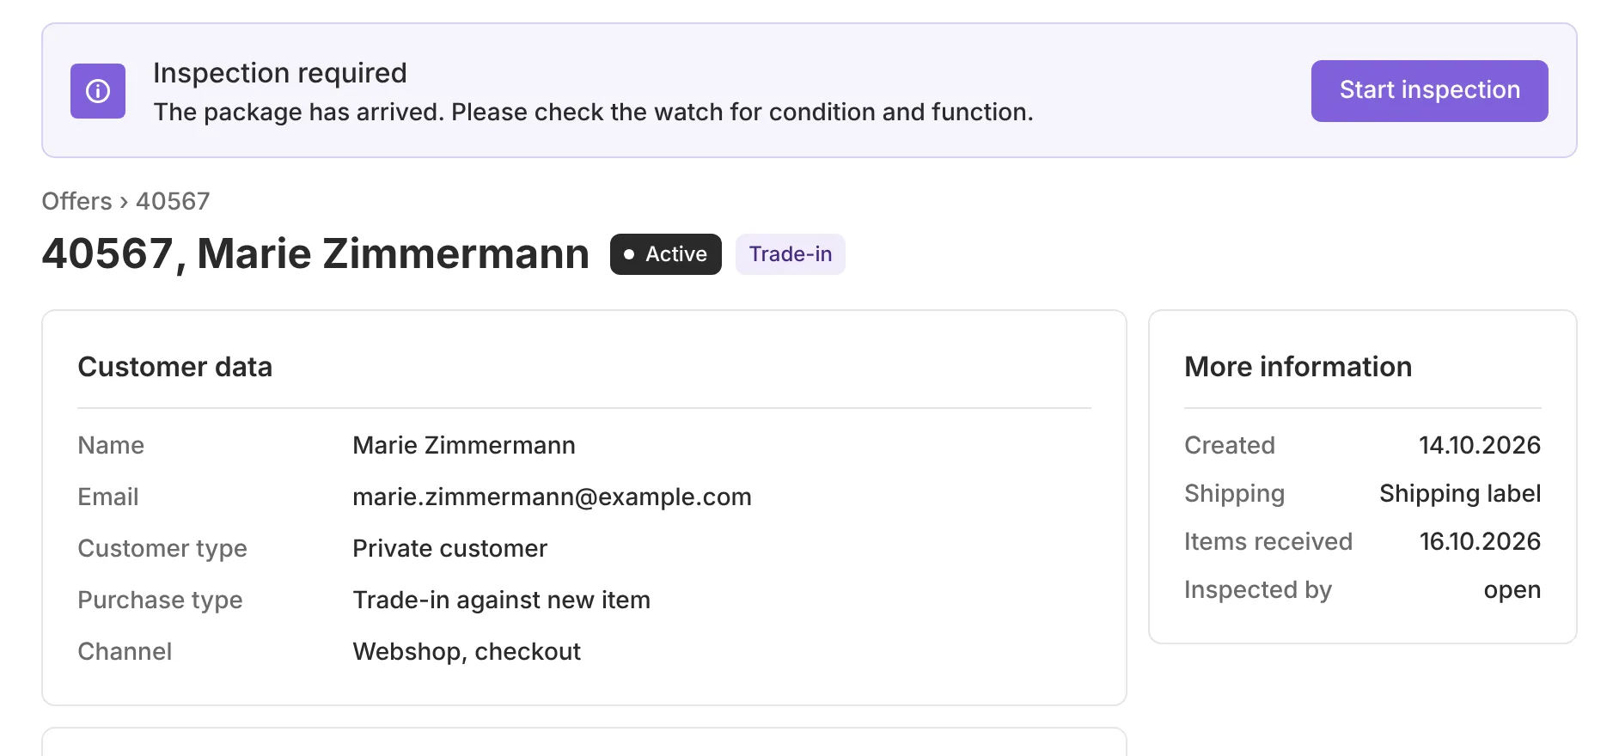Click the Webshop, checkout channel value
This screenshot has width=1619, height=756.
point(467,651)
